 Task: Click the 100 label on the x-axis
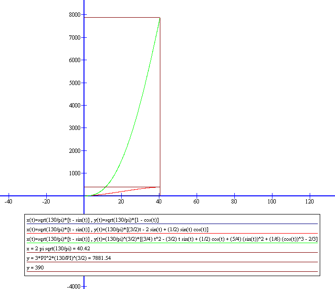(272, 202)
